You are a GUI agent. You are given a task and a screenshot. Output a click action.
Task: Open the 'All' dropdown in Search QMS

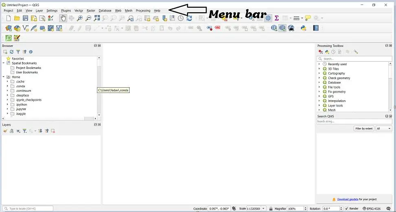click(384, 128)
